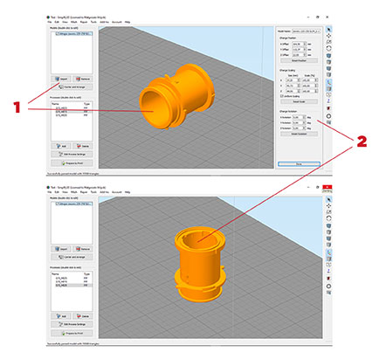Adjust the Z scale percent spinner
379x359 pixels.
pos(316,91)
